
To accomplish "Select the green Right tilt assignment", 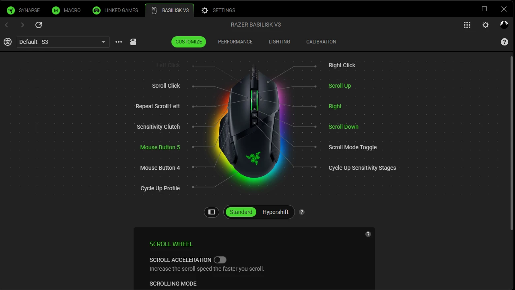I will (335, 106).
